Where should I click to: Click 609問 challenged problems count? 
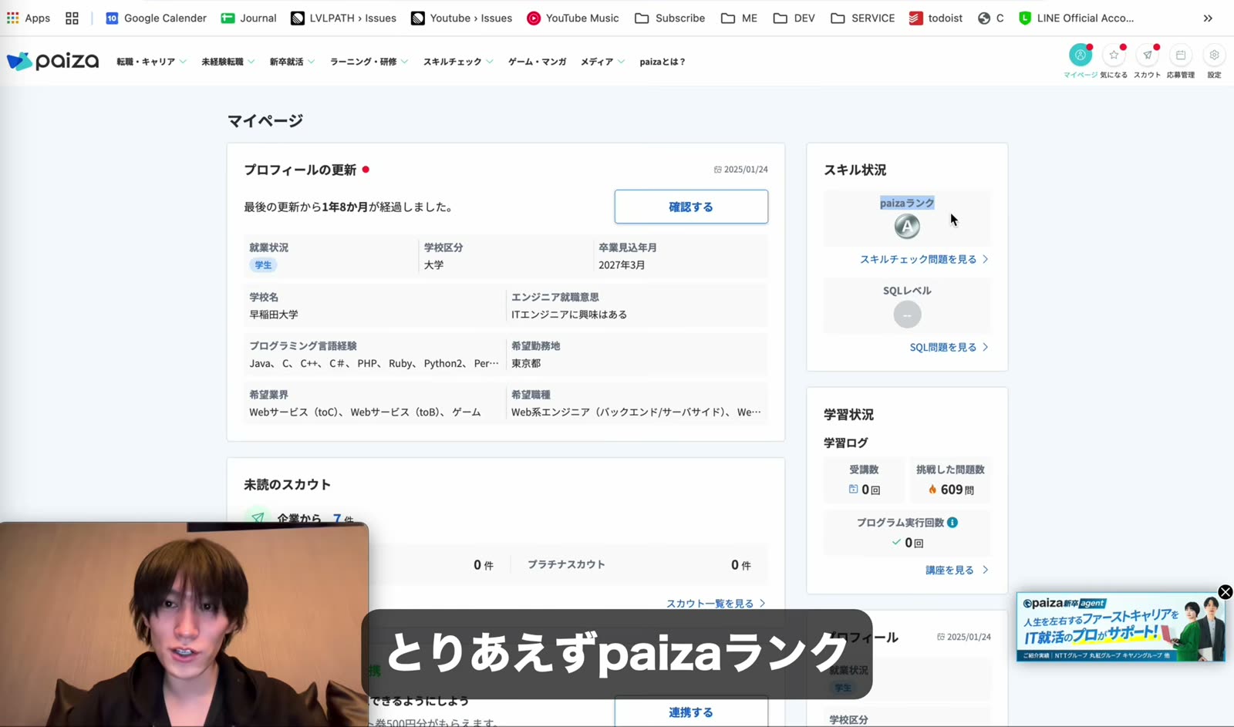(x=950, y=490)
